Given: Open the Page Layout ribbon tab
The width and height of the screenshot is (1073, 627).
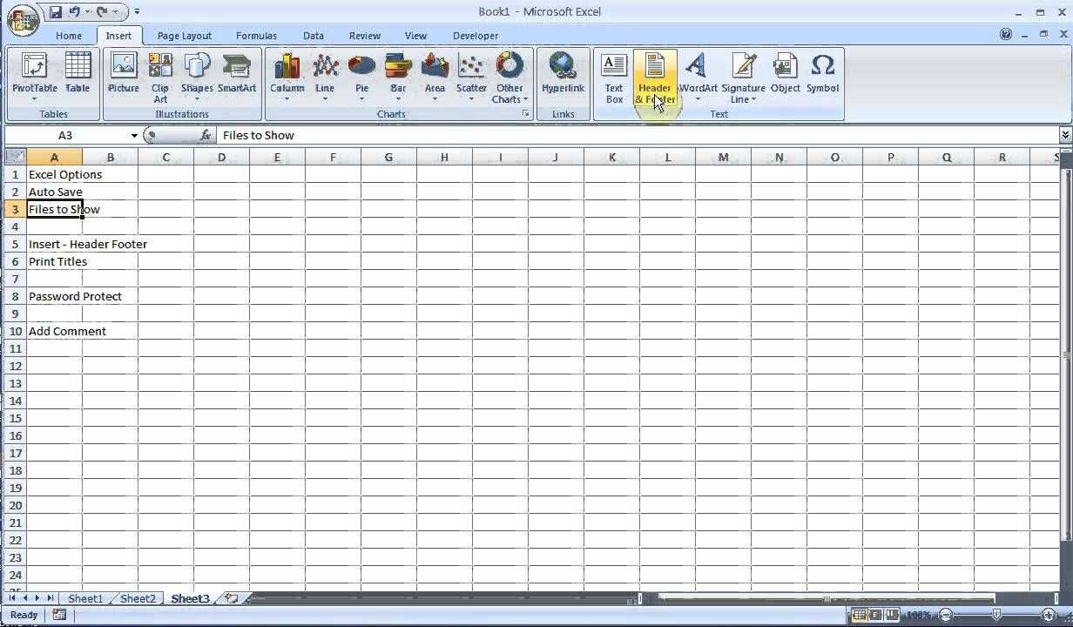Looking at the screenshot, I should [184, 36].
